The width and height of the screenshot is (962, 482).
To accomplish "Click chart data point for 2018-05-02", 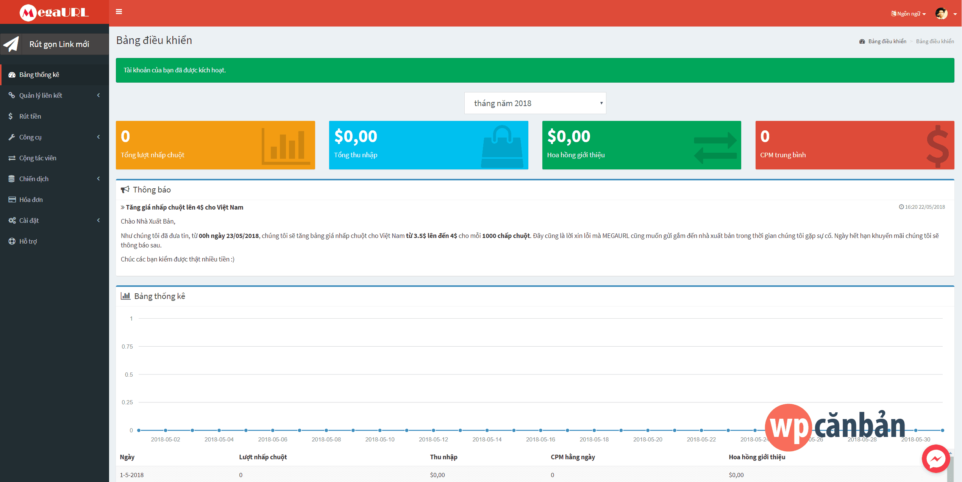I will point(166,430).
